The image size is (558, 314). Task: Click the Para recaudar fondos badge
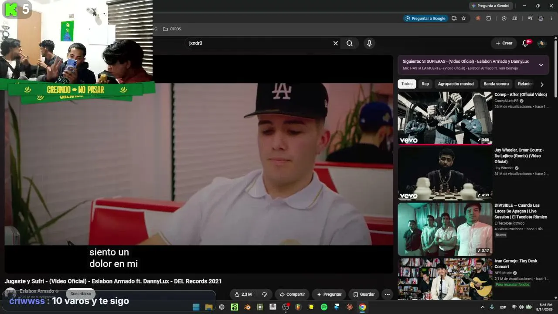point(512,285)
